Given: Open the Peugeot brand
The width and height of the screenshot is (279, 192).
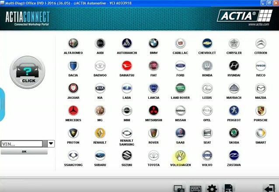Looking at the screenshot, I should click(x=234, y=111).
